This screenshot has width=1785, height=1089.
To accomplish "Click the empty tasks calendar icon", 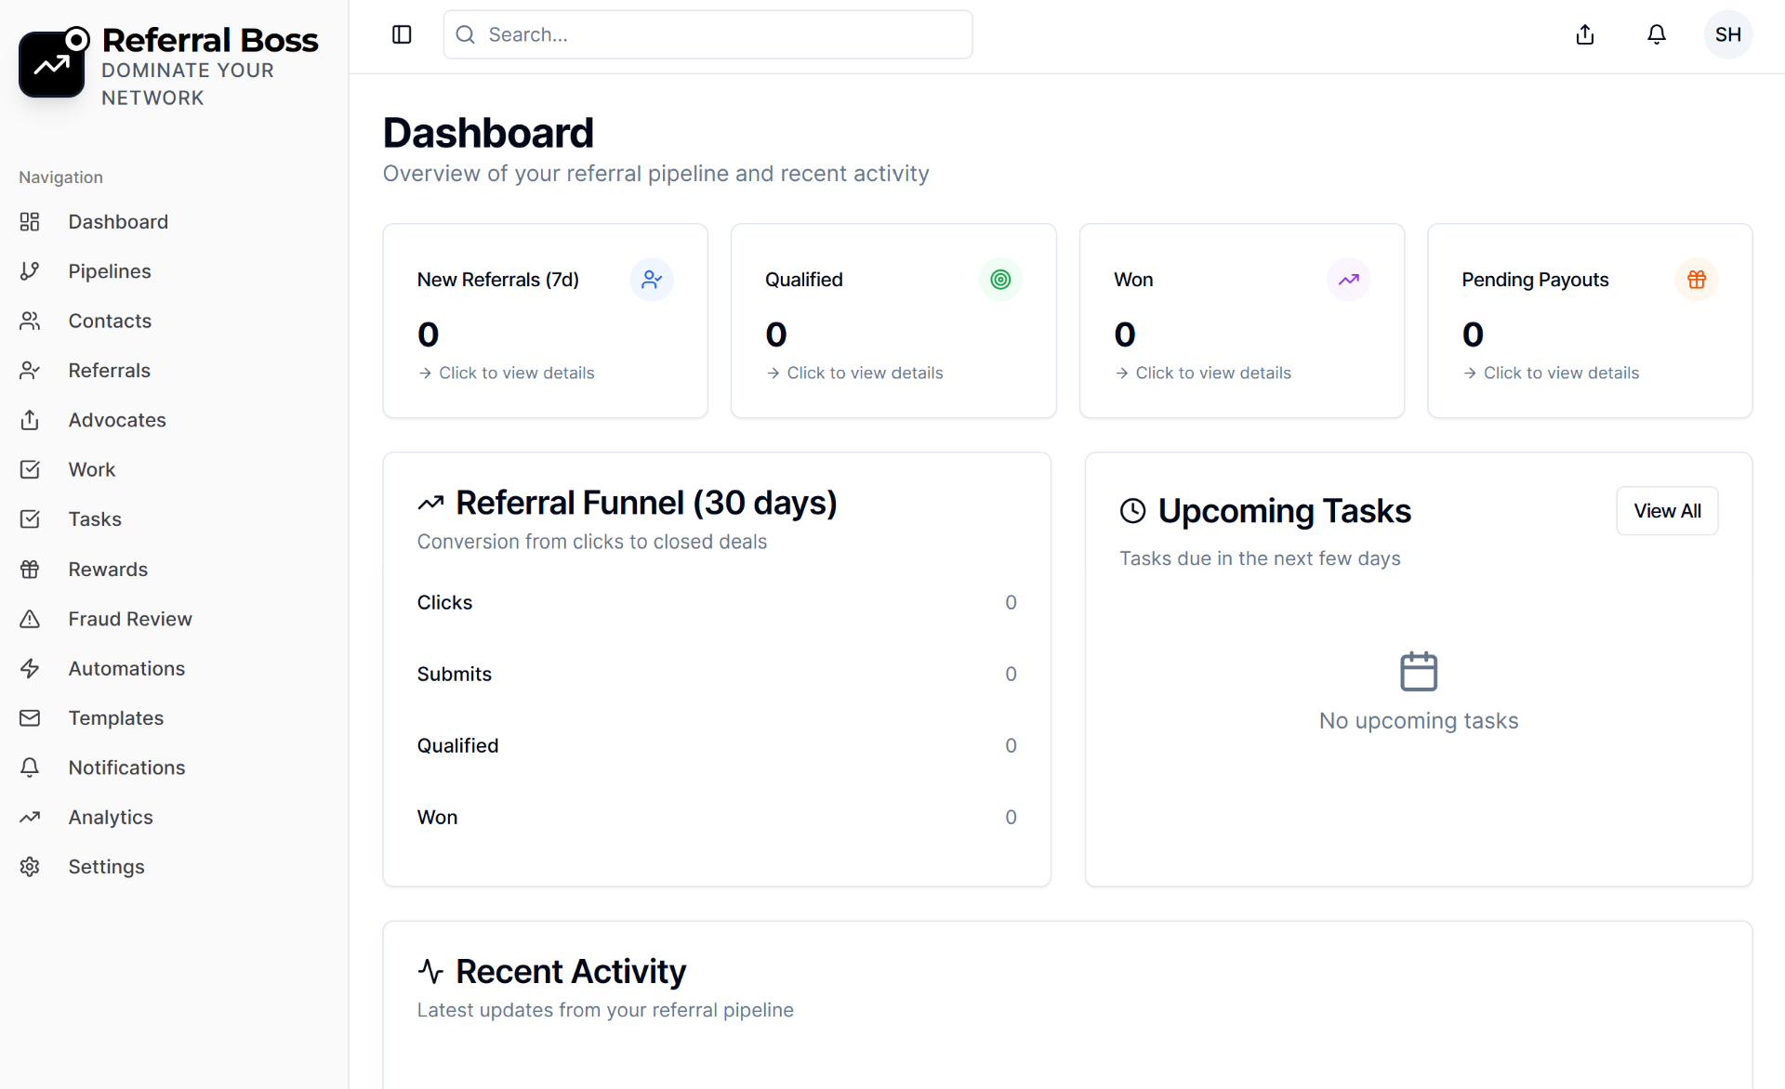I will 1419,671.
